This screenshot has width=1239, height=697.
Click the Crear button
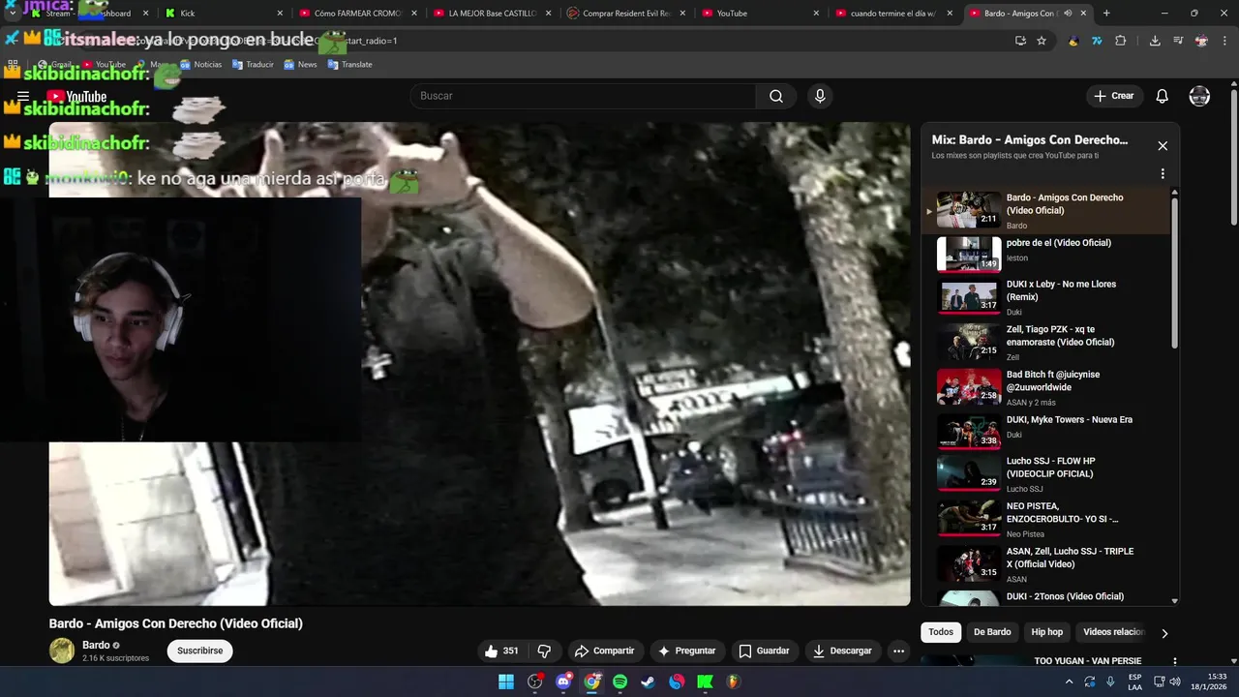pyautogui.click(x=1114, y=96)
